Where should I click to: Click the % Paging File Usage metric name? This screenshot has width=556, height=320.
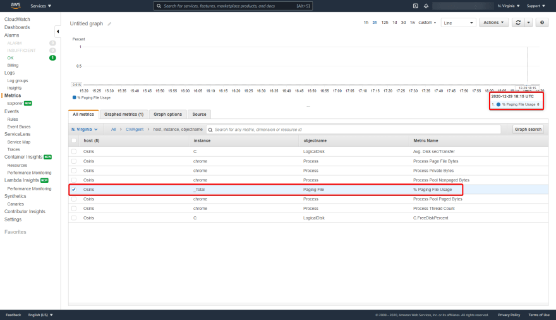(433, 190)
